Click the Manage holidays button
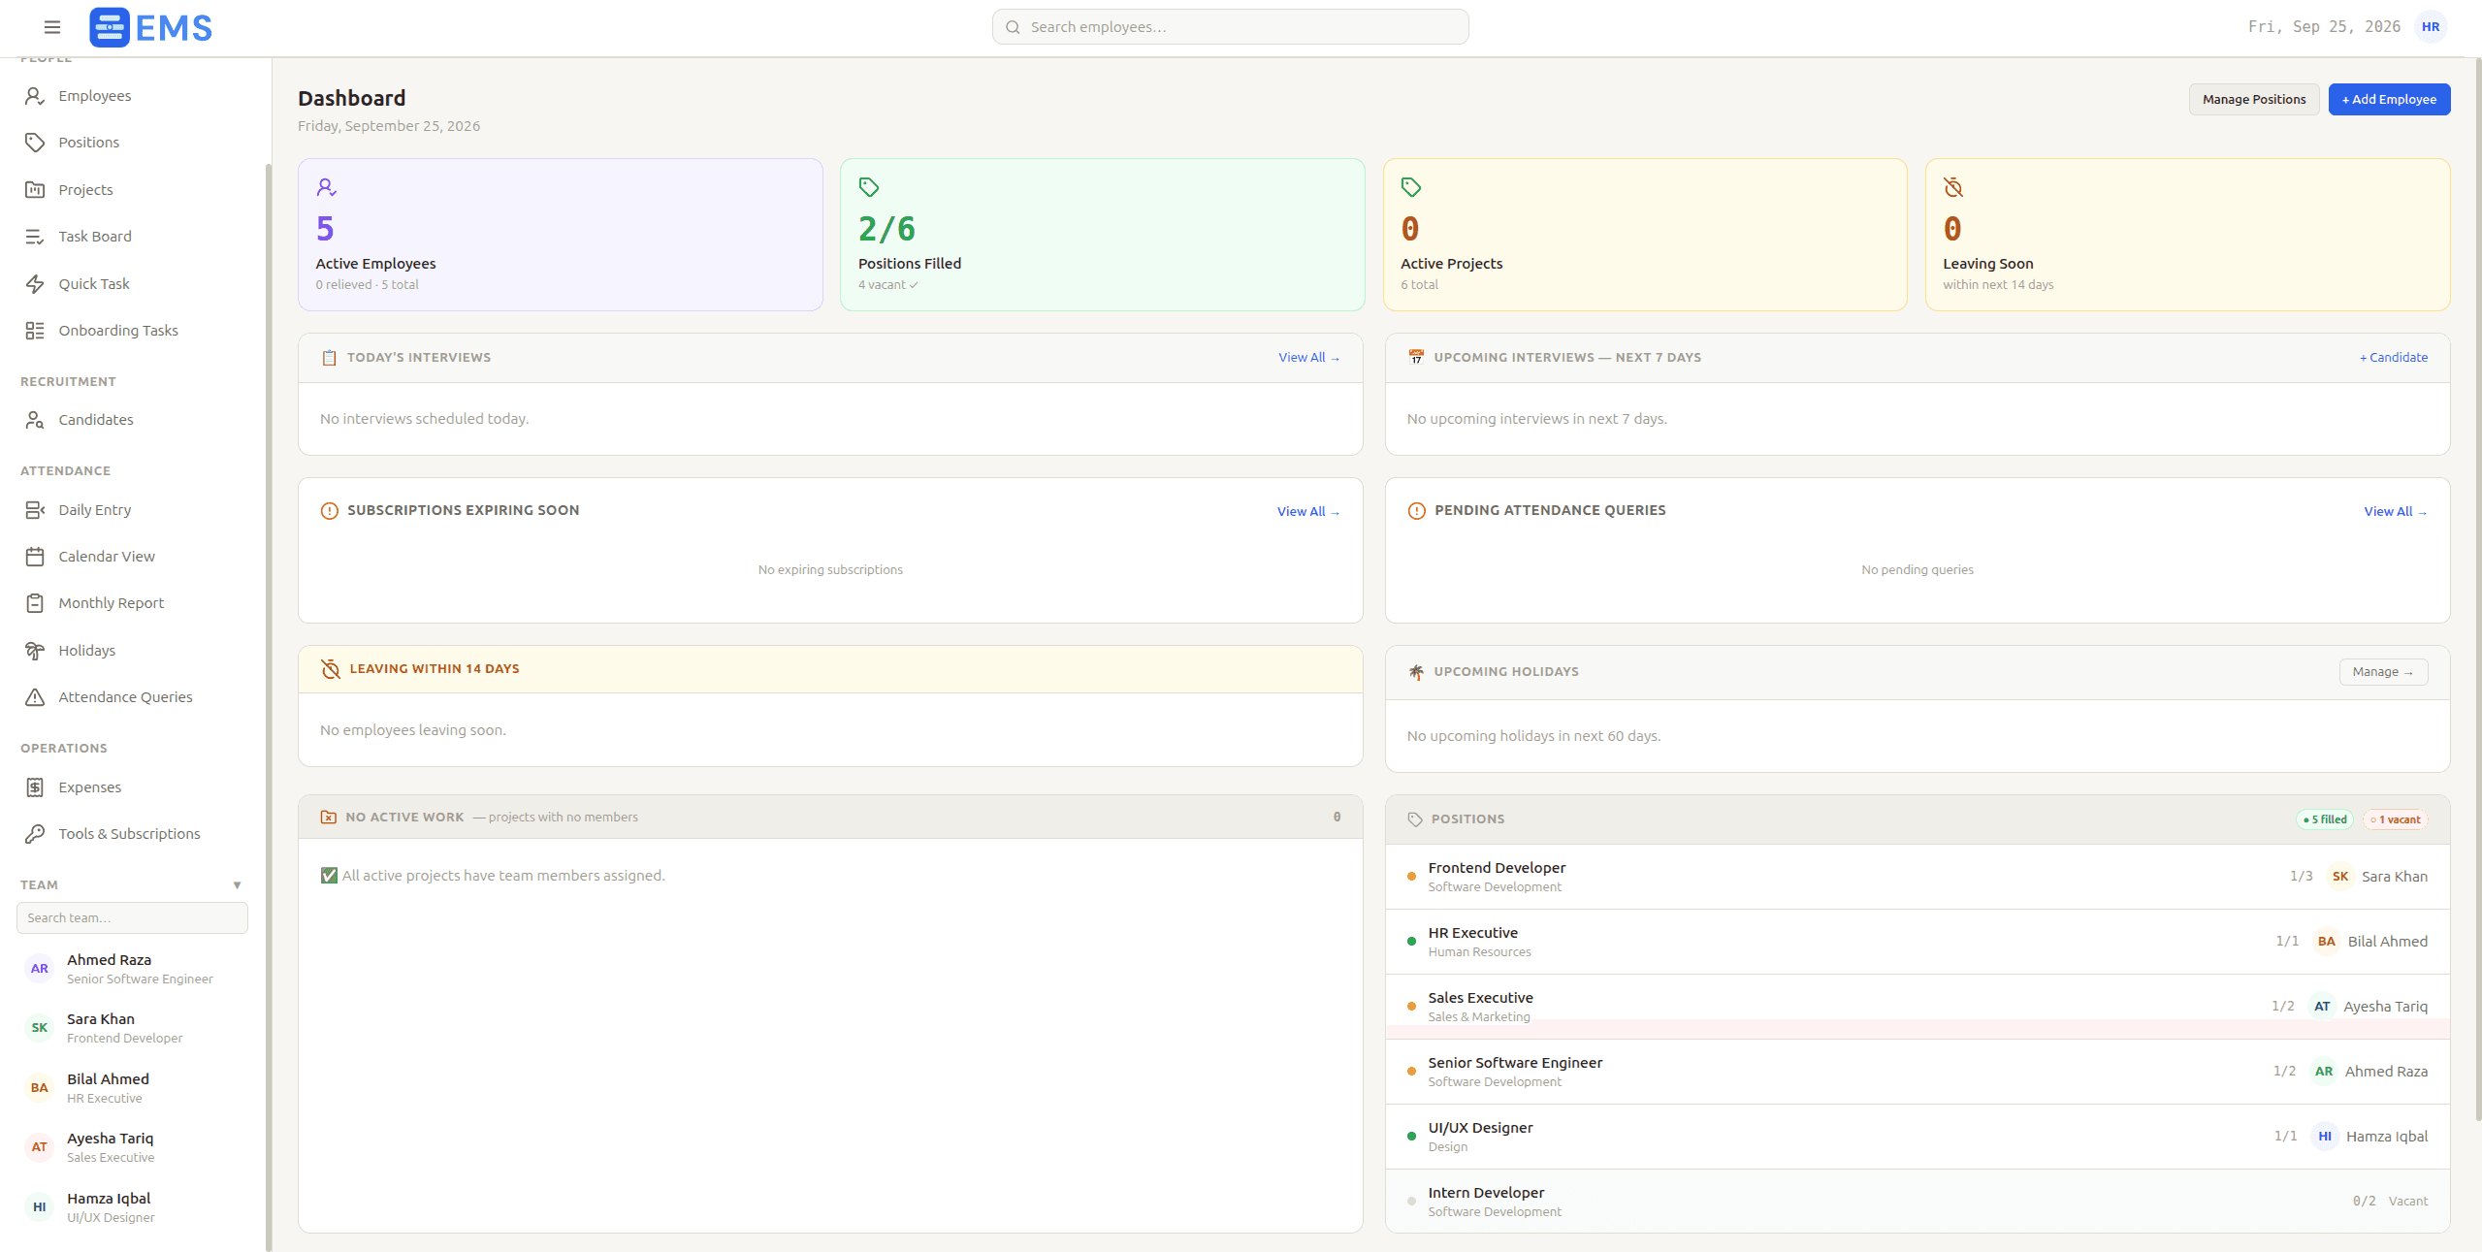The image size is (2482, 1252). pos(2382,672)
